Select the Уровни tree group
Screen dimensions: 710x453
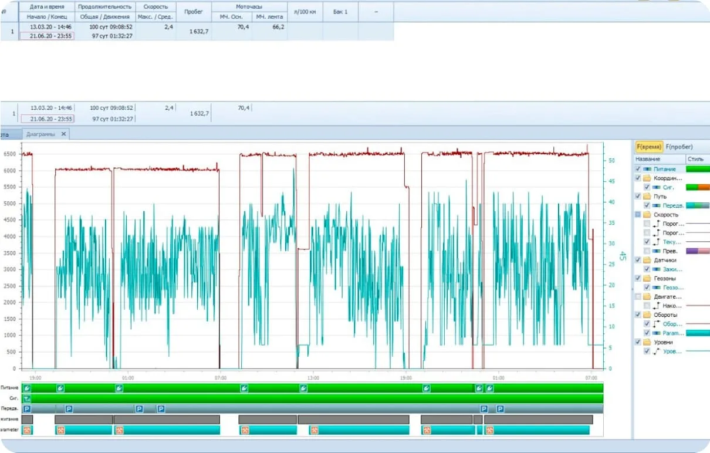tap(663, 342)
